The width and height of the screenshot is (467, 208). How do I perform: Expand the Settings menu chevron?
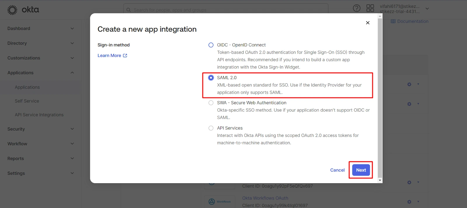coord(72,173)
